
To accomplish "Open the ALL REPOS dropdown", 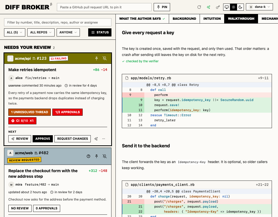I will [41, 32].
